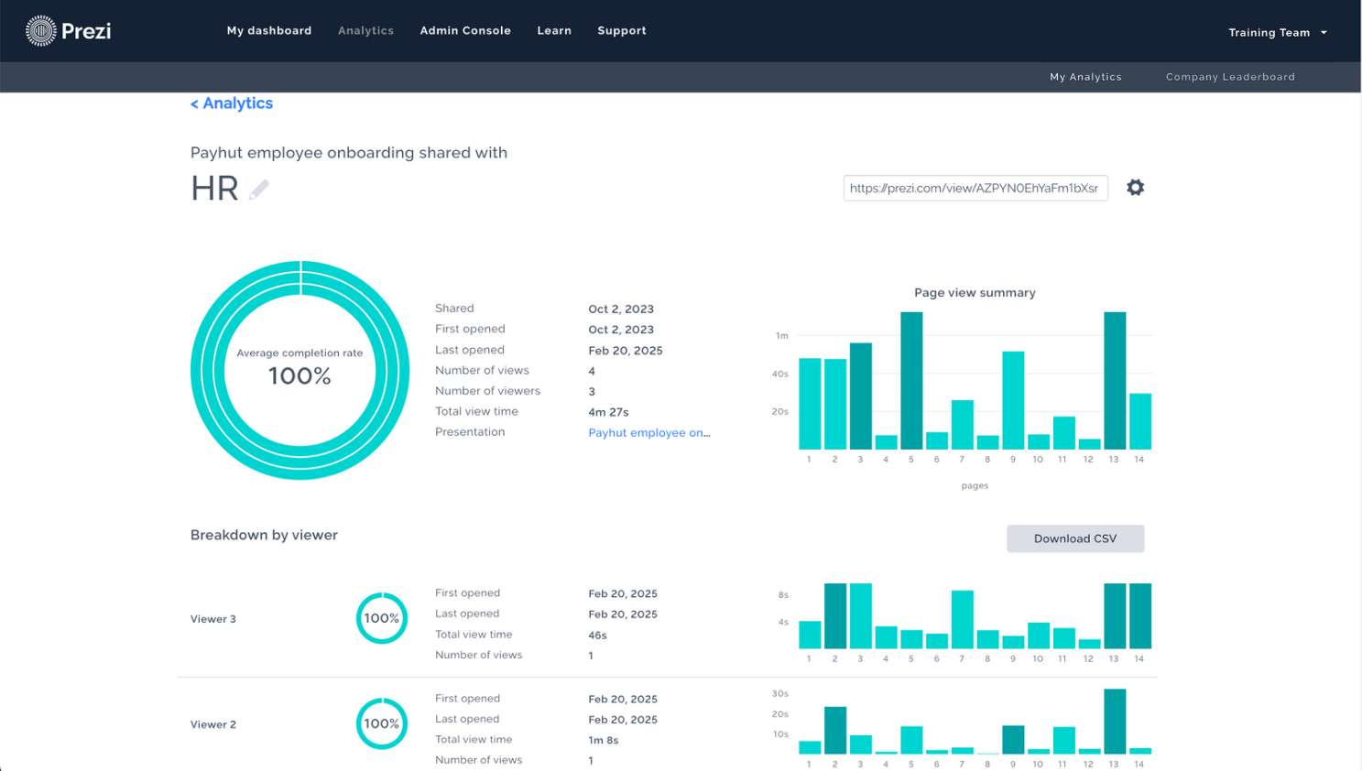The width and height of the screenshot is (1362, 771).
Task: Click the Average completion rate donut chart
Action: (x=300, y=370)
